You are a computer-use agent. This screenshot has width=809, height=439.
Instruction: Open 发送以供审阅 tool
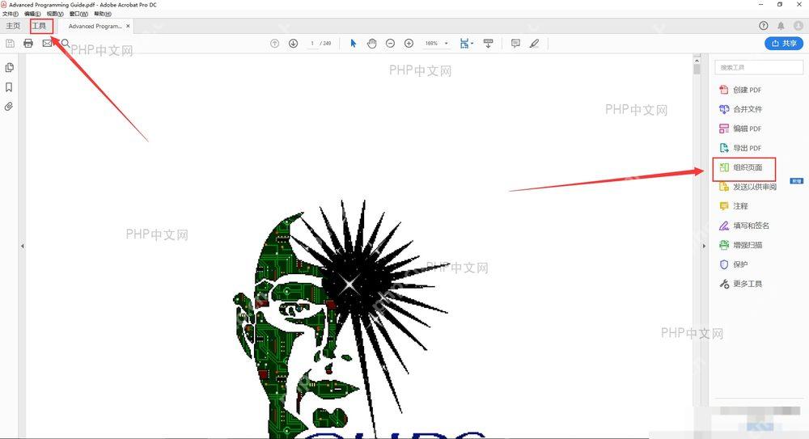[748, 187]
